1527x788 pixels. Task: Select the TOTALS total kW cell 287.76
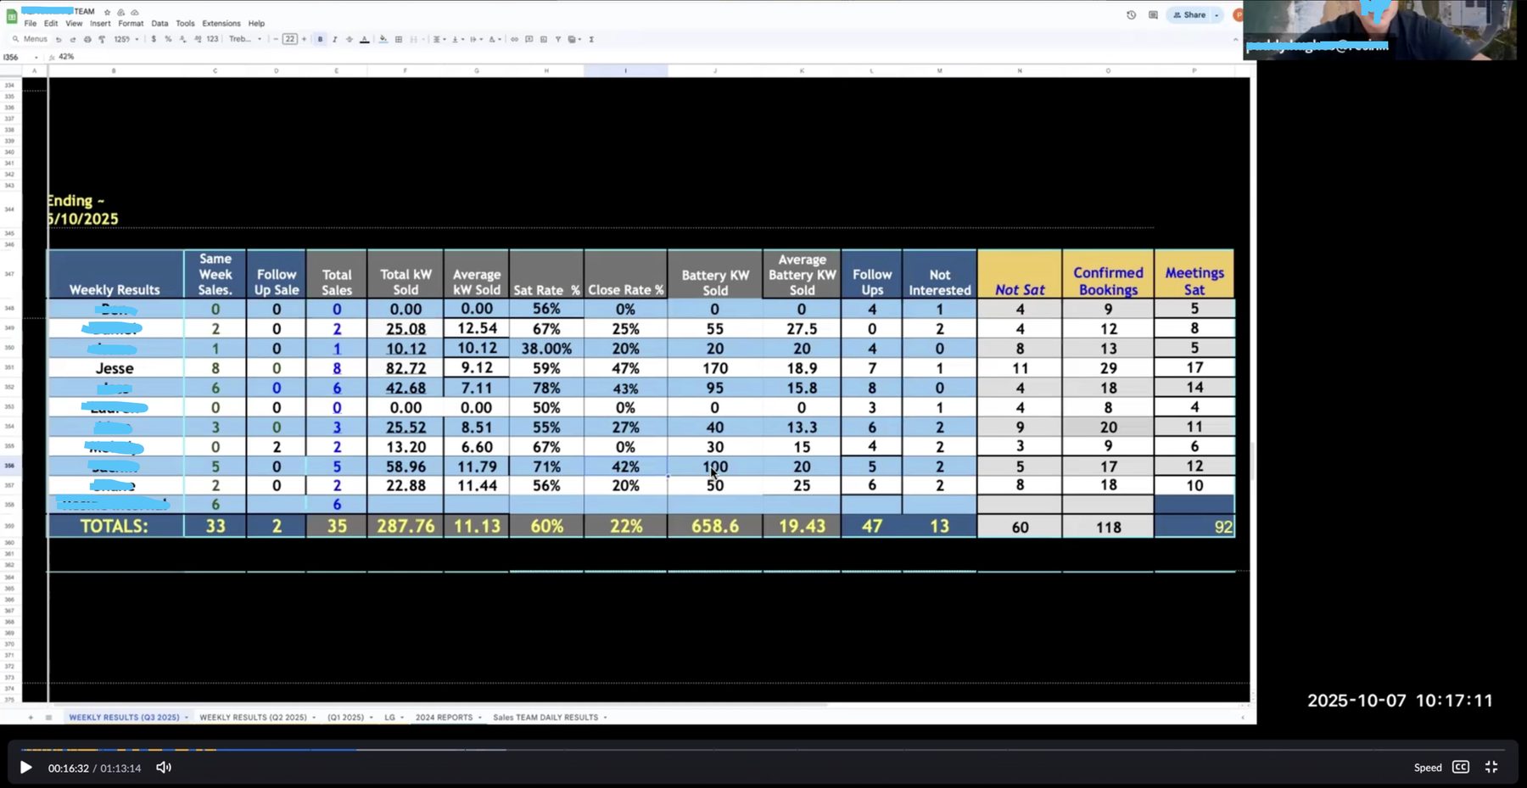pos(406,526)
